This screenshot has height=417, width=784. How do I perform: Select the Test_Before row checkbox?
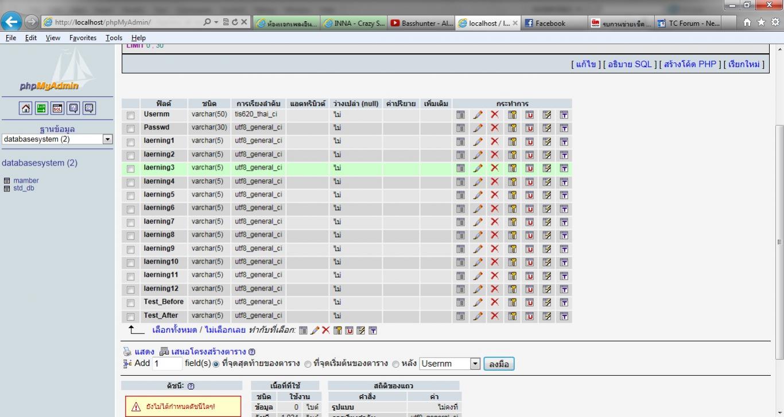pos(131,302)
